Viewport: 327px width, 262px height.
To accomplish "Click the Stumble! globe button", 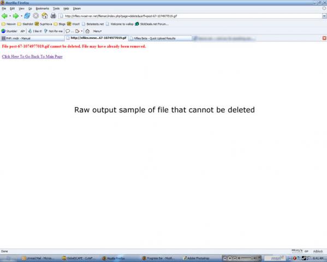I will click(x=9, y=31).
